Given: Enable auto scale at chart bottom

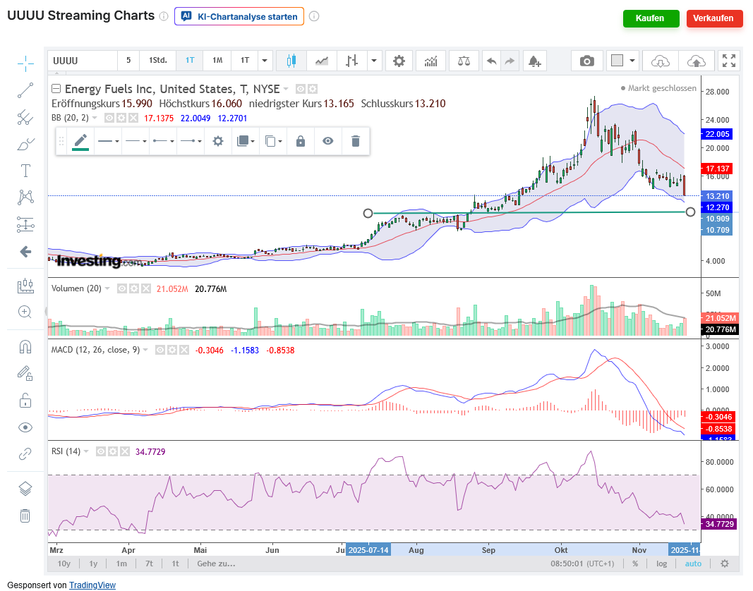Looking at the screenshot, I should [x=693, y=563].
